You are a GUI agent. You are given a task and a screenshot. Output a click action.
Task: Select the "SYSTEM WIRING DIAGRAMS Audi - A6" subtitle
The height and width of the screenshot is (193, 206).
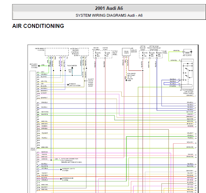click(109, 15)
